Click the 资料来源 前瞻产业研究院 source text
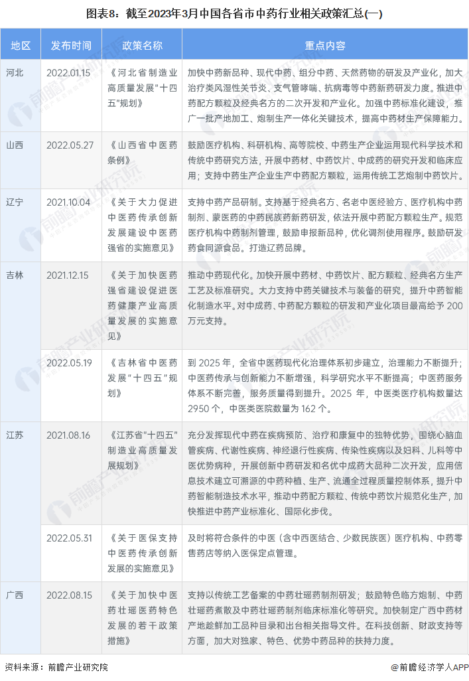469x681 pixels. pos(56,667)
